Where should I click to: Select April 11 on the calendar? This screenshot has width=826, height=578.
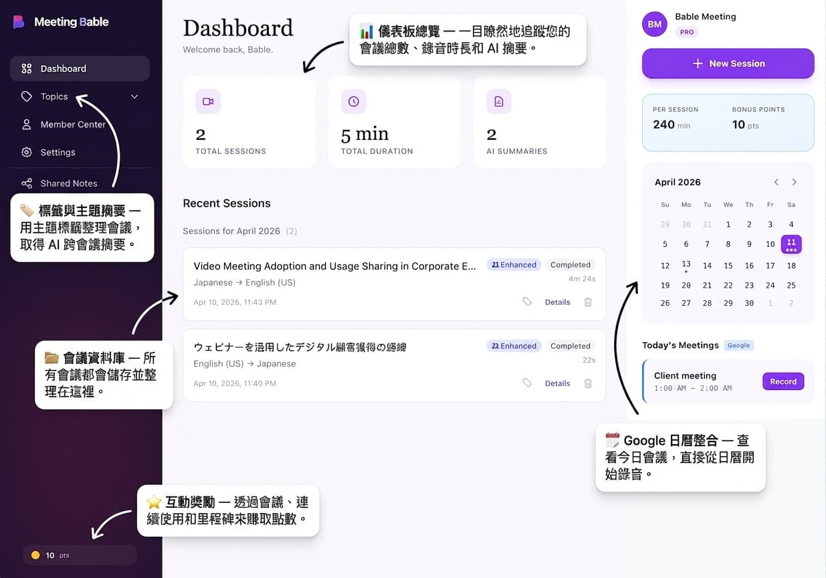pos(791,244)
